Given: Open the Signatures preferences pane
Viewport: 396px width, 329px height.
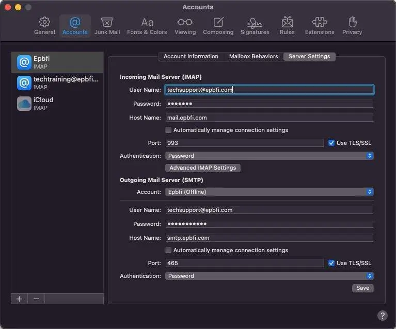Looking at the screenshot, I should [x=255, y=26].
